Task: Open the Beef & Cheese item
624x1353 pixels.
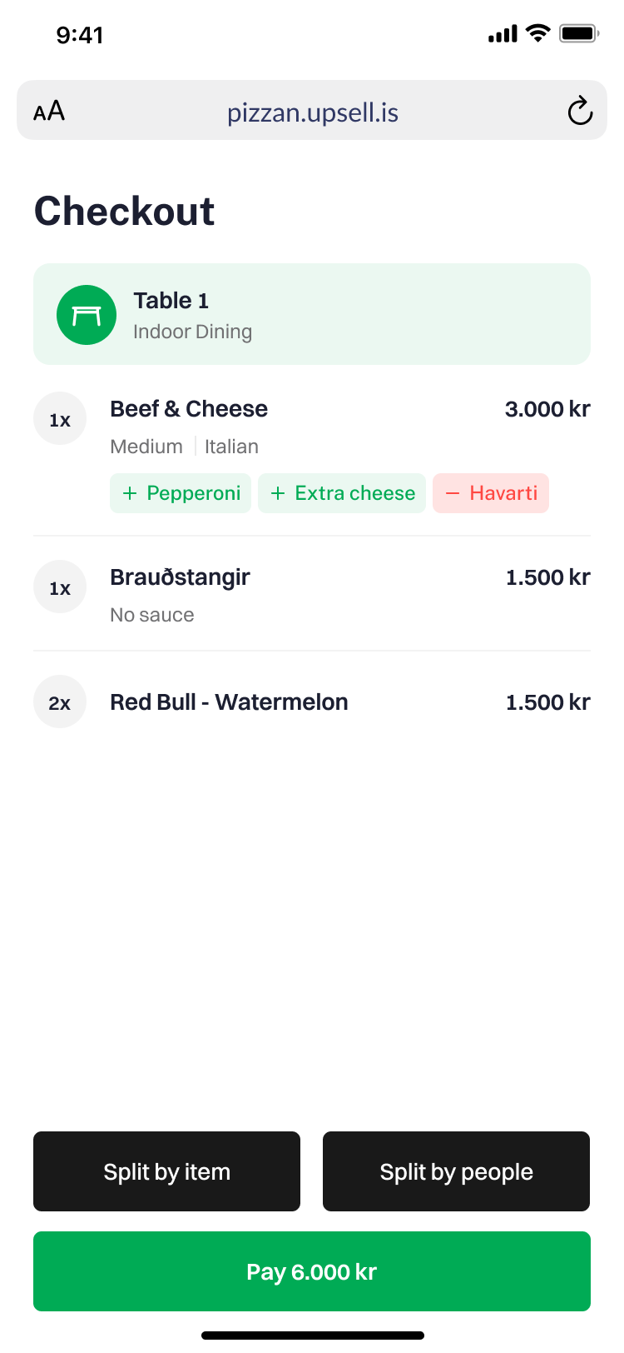Action: (190, 409)
